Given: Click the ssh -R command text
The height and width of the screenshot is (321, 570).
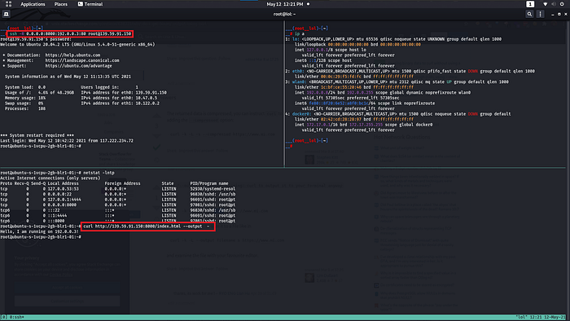Looking at the screenshot, I should (x=70, y=33).
